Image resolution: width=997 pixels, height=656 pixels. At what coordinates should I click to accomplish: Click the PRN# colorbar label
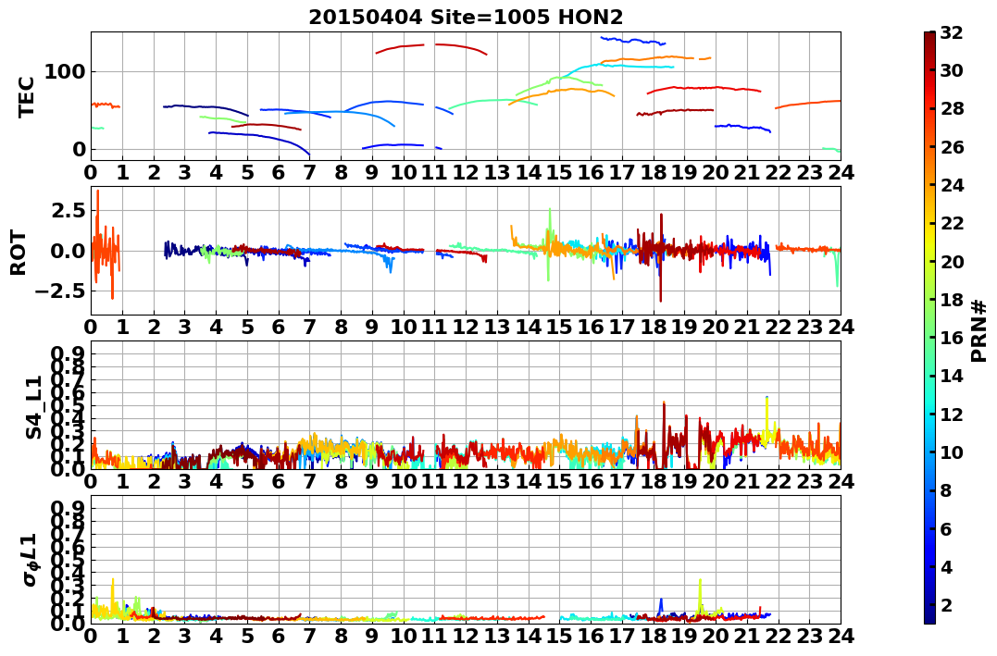(978, 331)
